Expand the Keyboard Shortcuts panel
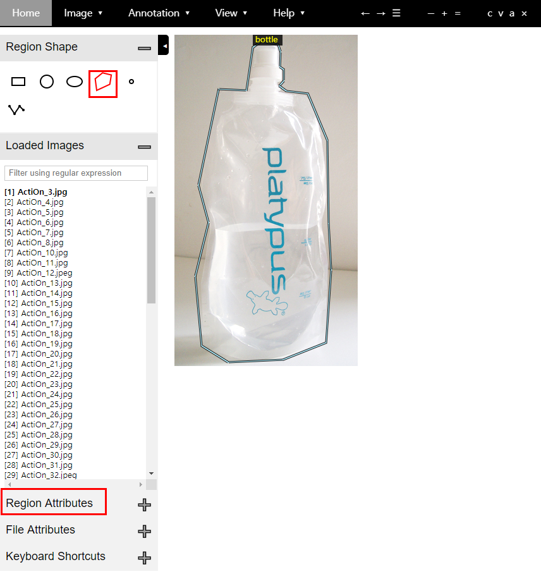Viewport: 541px width, 574px height. [144, 558]
